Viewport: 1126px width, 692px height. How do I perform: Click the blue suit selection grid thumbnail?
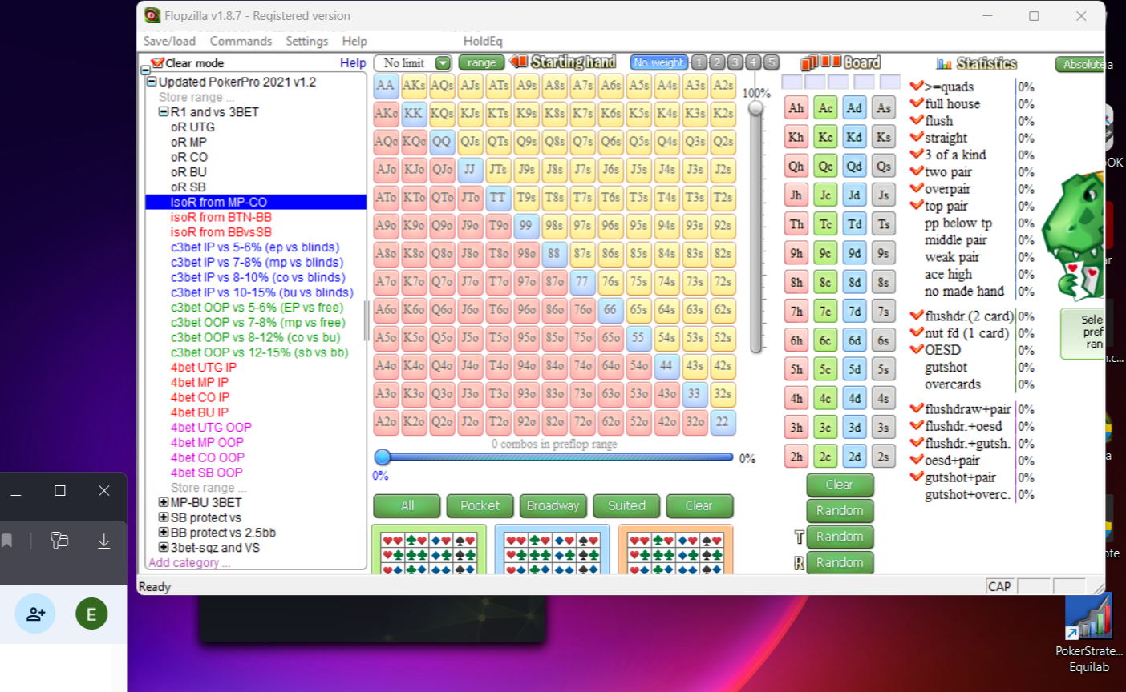(x=553, y=550)
